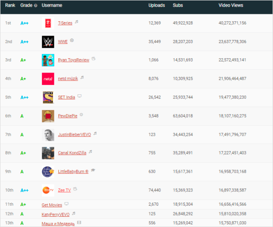
Task: Click the music note icon next to T-Series
Action: pos(77,21)
